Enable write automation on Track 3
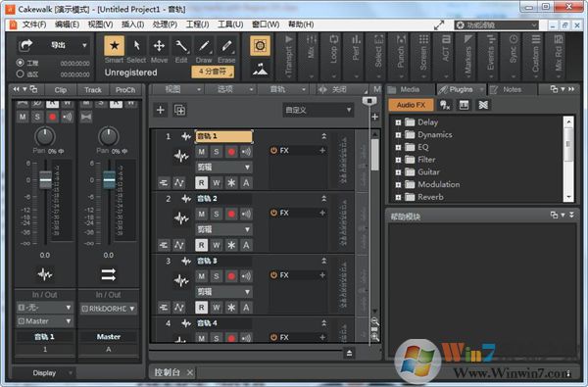The height and width of the screenshot is (387, 588). [x=217, y=308]
